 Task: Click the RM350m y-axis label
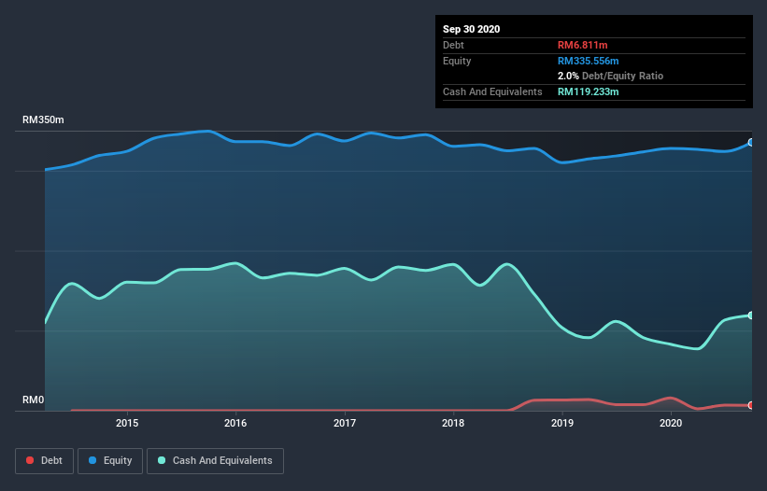[43, 120]
